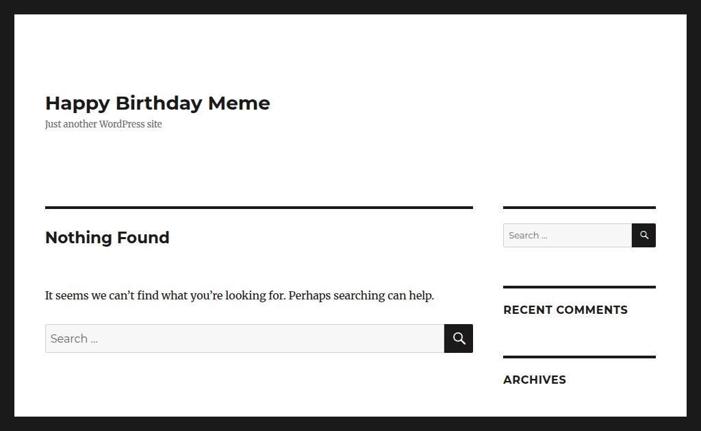Screen dimensions: 701x431
Task: Click the Recent Comments widget heading
Action: click(565, 310)
